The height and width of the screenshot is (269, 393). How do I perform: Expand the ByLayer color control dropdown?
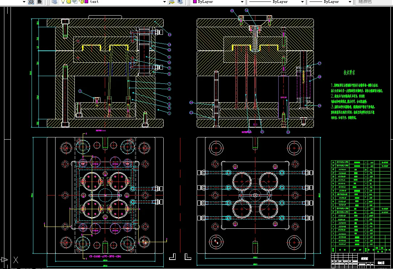pyautogui.click(x=242, y=2)
